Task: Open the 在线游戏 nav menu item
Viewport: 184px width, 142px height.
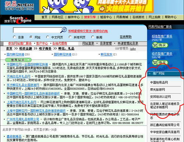Action: (x=138, y=17)
